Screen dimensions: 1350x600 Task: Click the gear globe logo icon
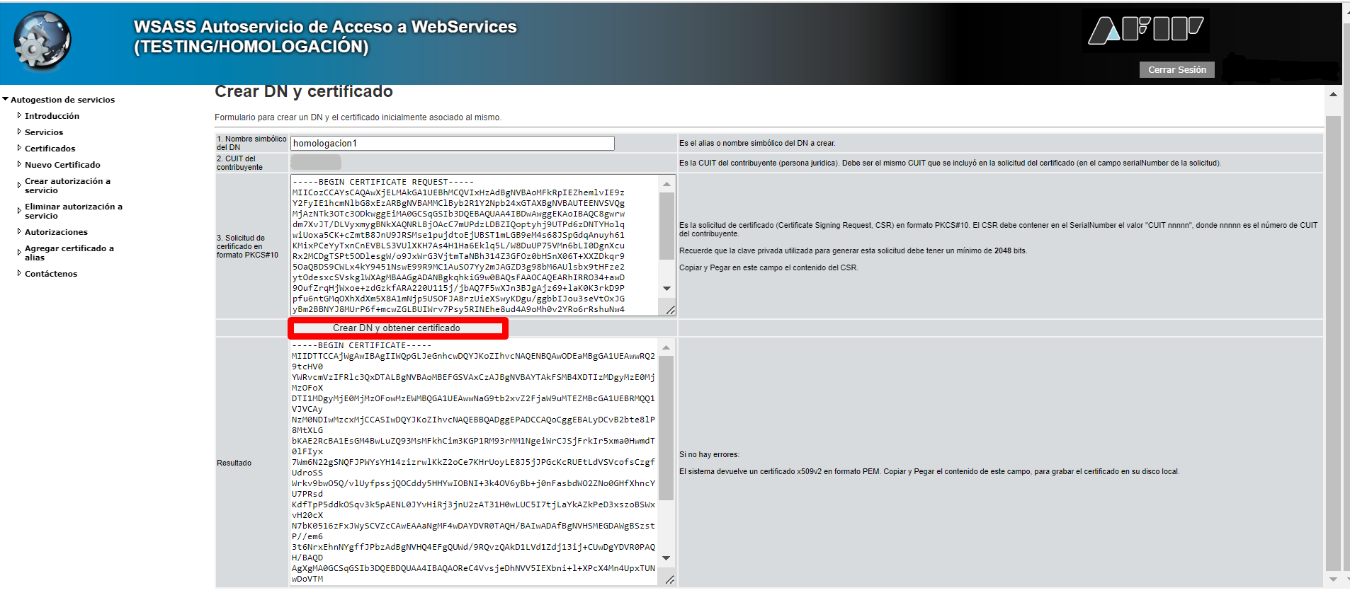pyautogui.click(x=42, y=41)
